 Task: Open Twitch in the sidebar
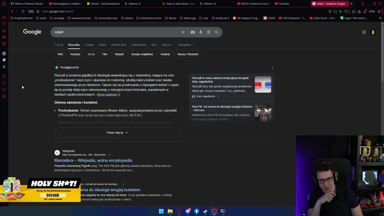click(x=4, y=60)
